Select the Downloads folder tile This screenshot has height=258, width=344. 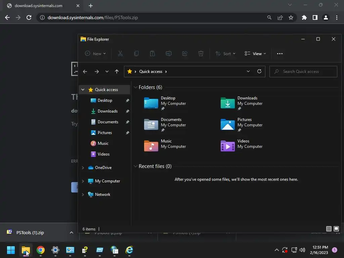(242, 103)
